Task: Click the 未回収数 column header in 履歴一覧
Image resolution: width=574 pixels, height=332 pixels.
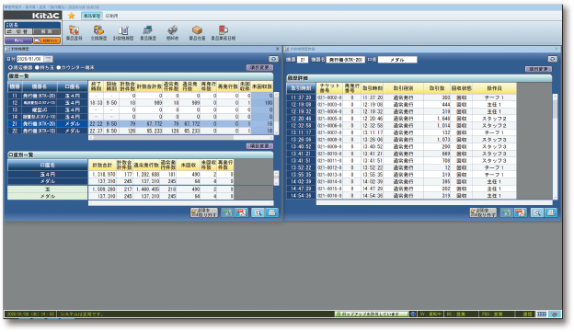Action: [262, 86]
